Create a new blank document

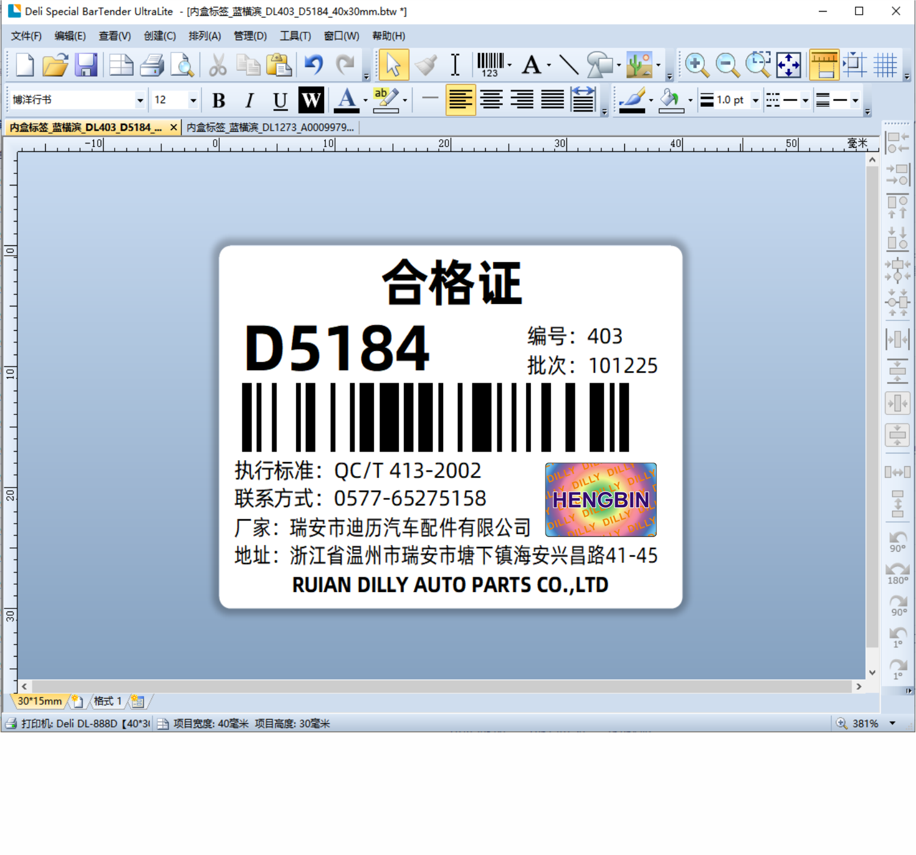tap(25, 65)
